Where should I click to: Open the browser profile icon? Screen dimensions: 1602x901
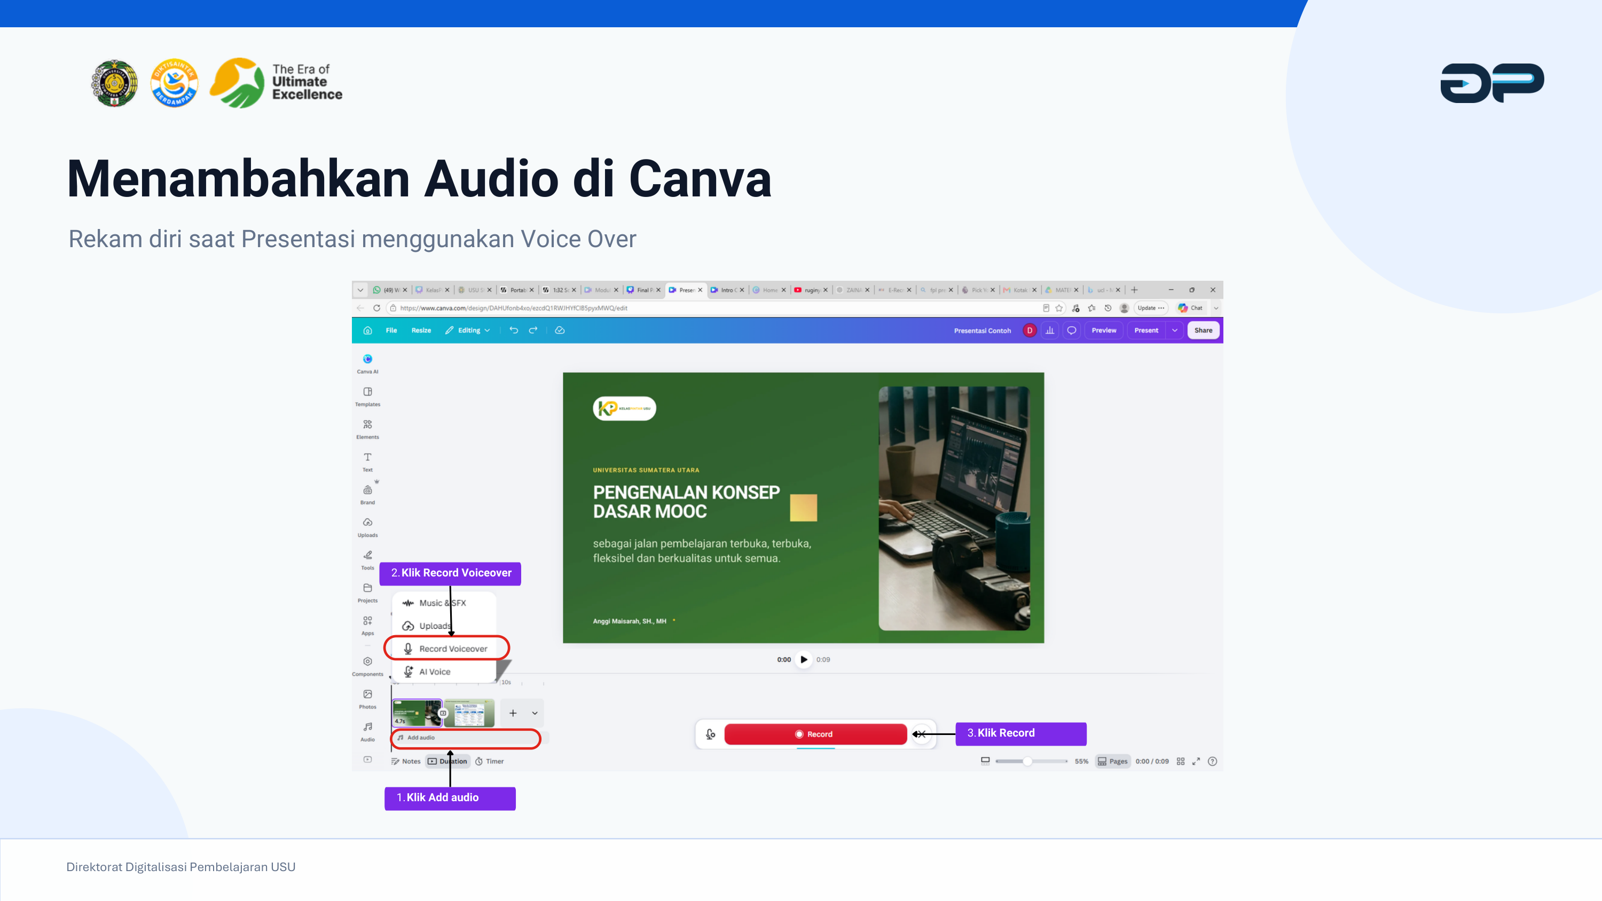coord(1124,308)
